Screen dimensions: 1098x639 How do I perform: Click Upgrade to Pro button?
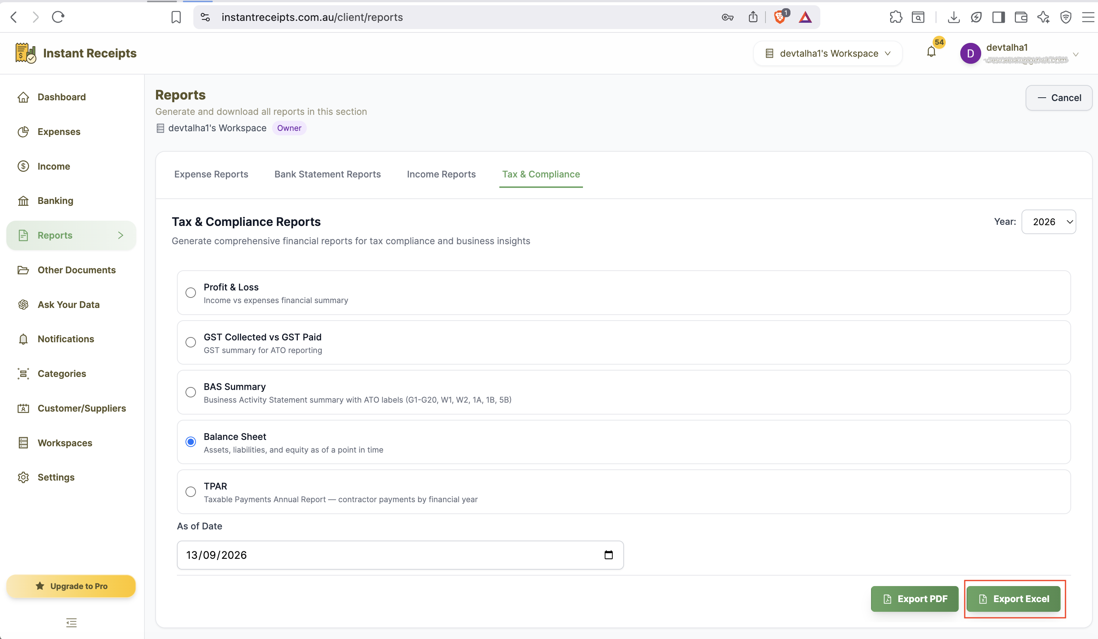click(71, 586)
